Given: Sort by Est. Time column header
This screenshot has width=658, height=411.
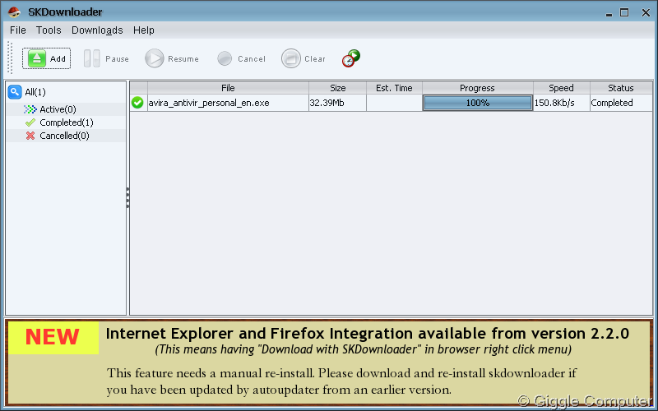Looking at the screenshot, I should [x=394, y=88].
